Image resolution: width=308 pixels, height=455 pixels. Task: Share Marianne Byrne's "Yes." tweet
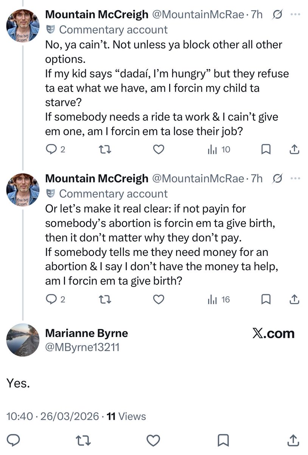click(294, 441)
